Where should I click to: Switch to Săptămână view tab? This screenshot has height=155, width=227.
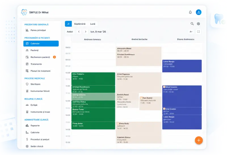pyautogui.click(x=80, y=24)
